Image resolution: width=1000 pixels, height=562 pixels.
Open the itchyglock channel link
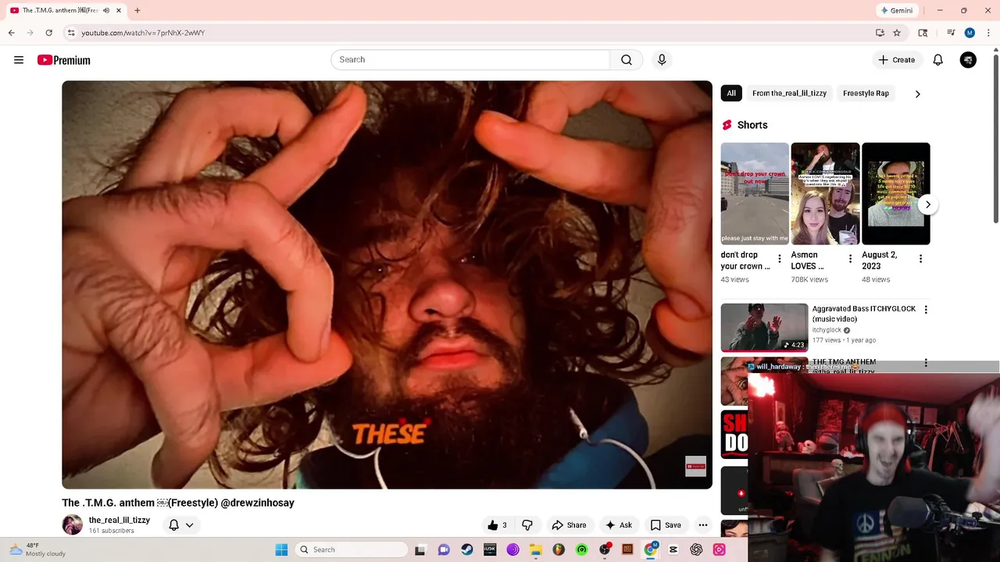point(827,330)
